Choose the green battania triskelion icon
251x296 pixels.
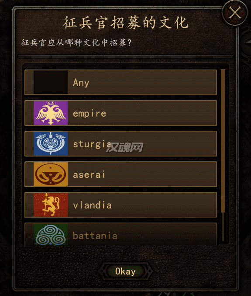(x=51, y=234)
